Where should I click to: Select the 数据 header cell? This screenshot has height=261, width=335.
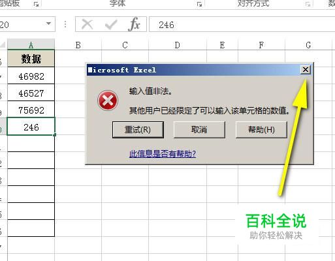coord(31,59)
